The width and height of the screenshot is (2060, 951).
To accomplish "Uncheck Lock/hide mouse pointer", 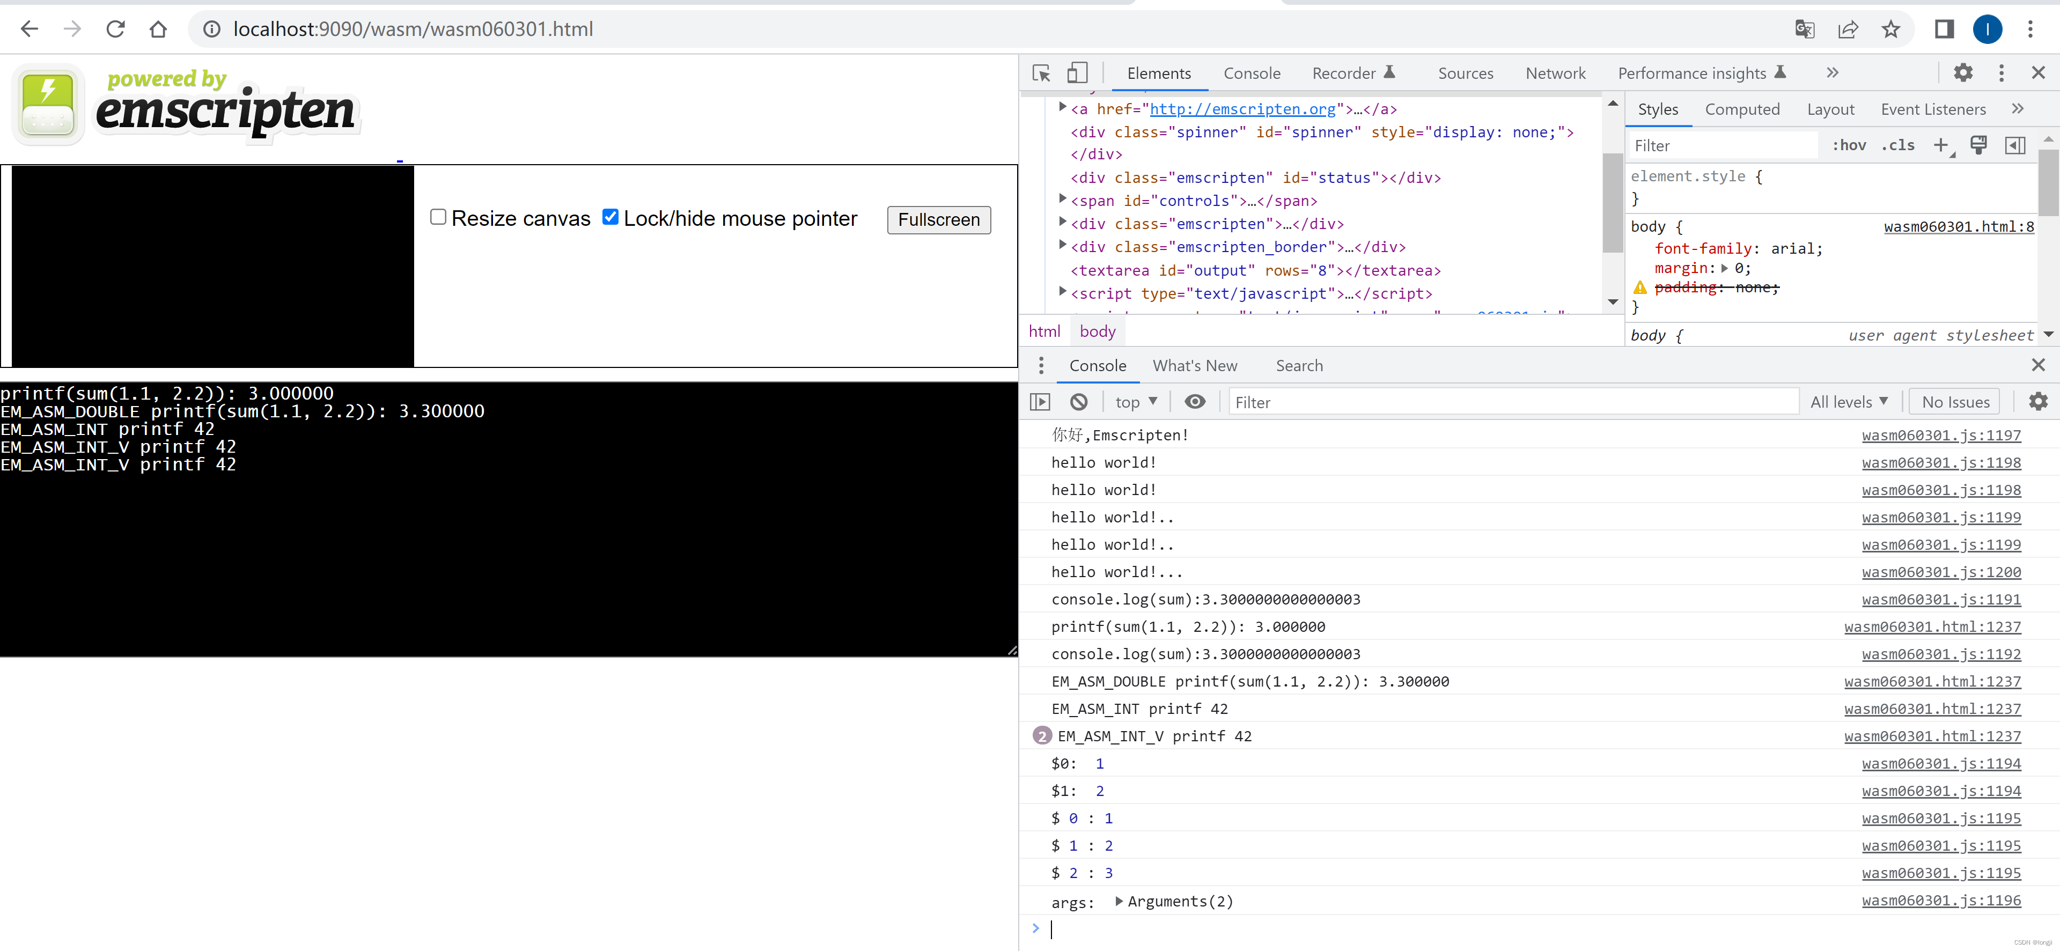I will pos(610,217).
